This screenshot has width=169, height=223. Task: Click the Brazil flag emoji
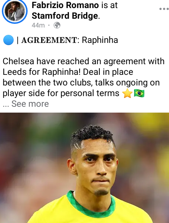(139, 93)
